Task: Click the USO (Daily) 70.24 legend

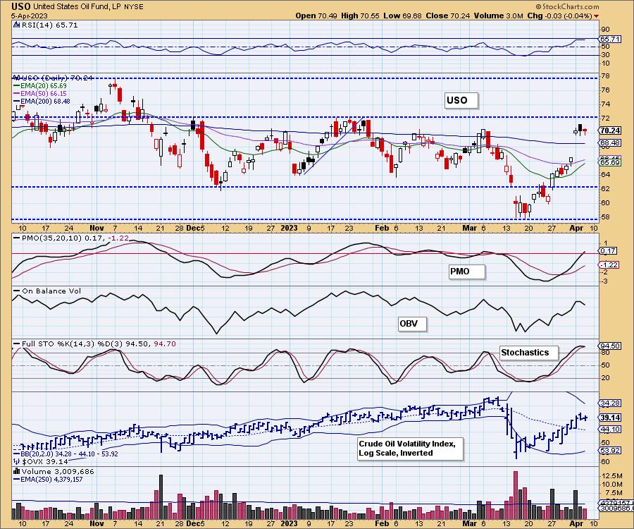Action: [x=56, y=78]
